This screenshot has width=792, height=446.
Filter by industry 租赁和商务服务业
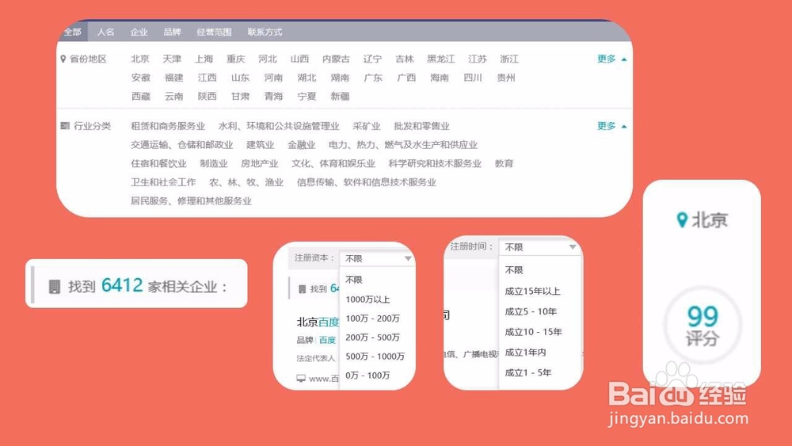coord(168,126)
